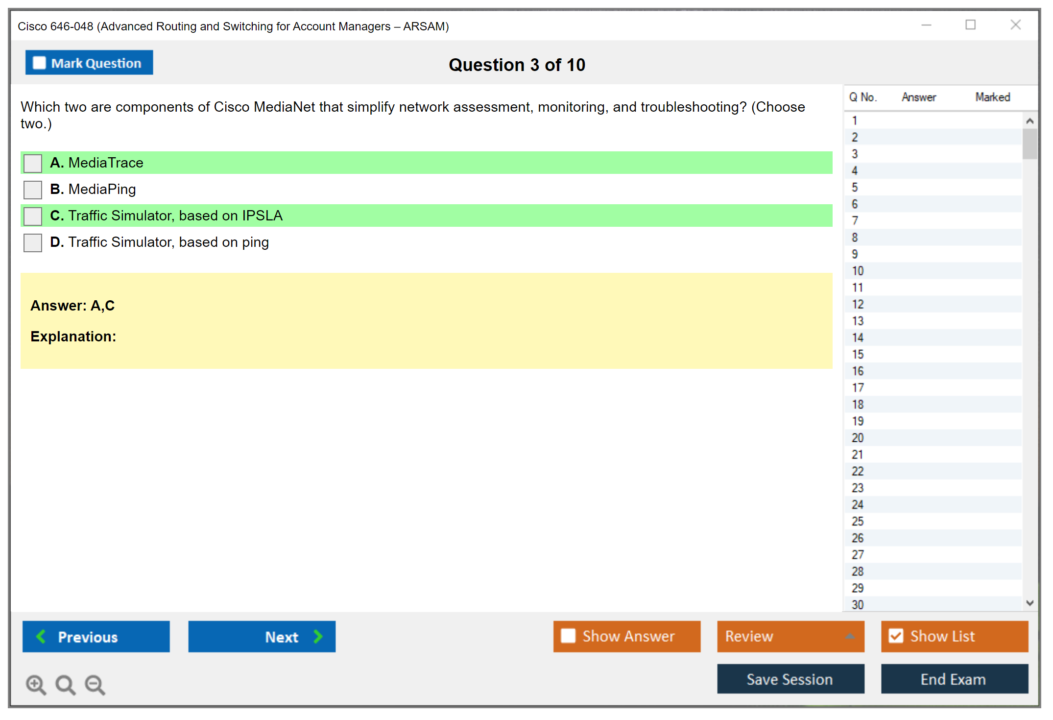Uncheck the Show List checkbox

(x=896, y=636)
